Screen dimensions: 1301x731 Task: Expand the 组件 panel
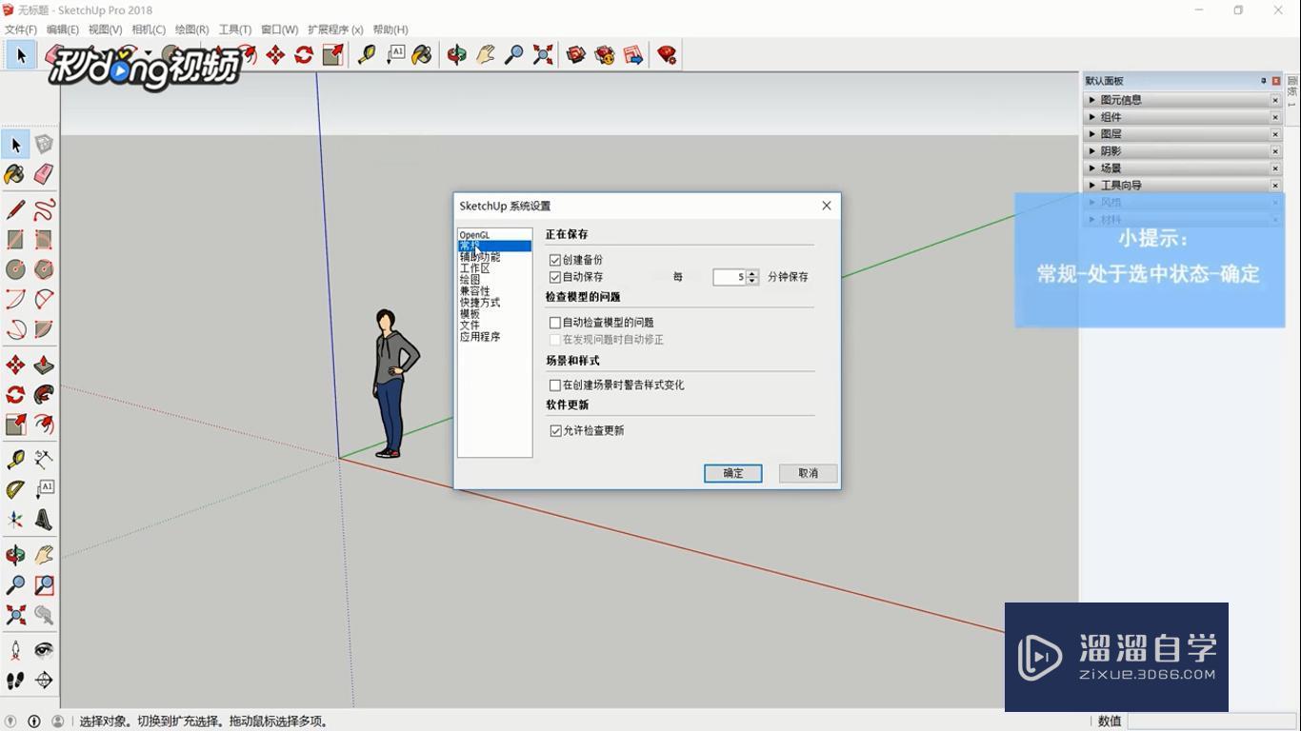[1092, 117]
